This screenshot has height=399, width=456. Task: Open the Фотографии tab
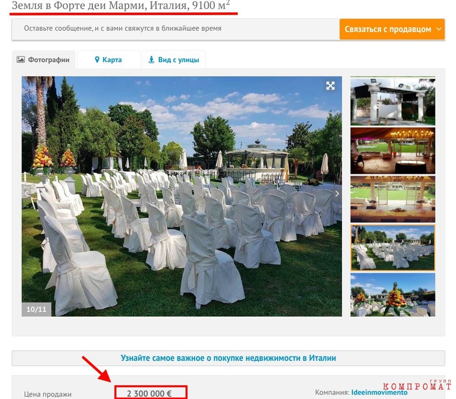(x=43, y=60)
